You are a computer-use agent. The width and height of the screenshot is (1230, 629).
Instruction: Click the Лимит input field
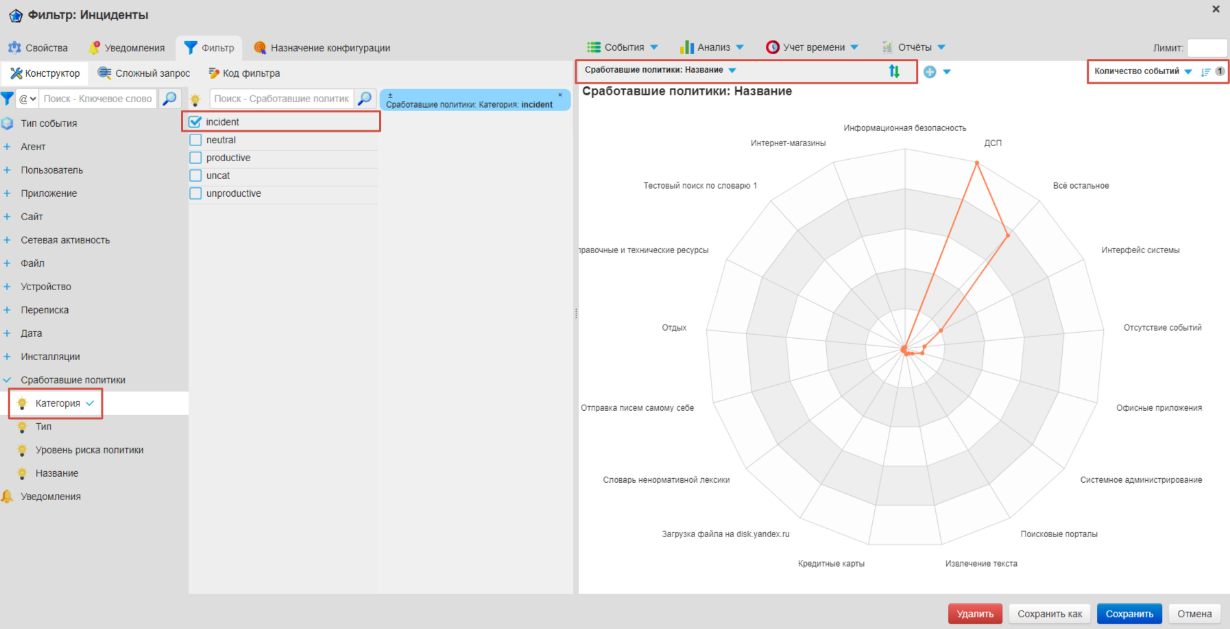1206,48
